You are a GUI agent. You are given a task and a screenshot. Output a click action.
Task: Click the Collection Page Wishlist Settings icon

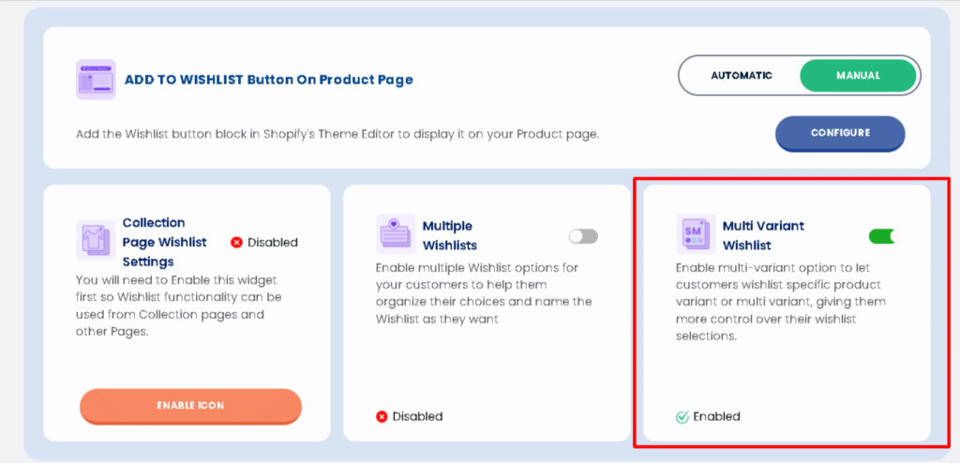pos(96,241)
